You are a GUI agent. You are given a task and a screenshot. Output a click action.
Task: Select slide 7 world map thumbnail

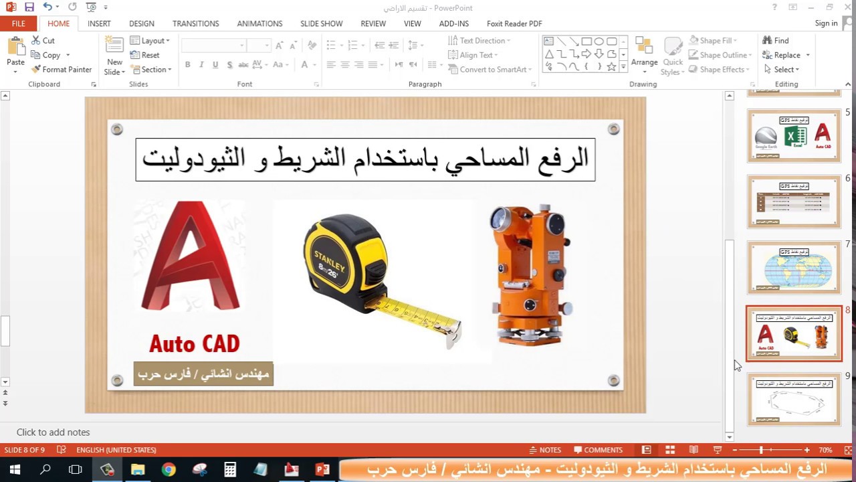coord(794,268)
